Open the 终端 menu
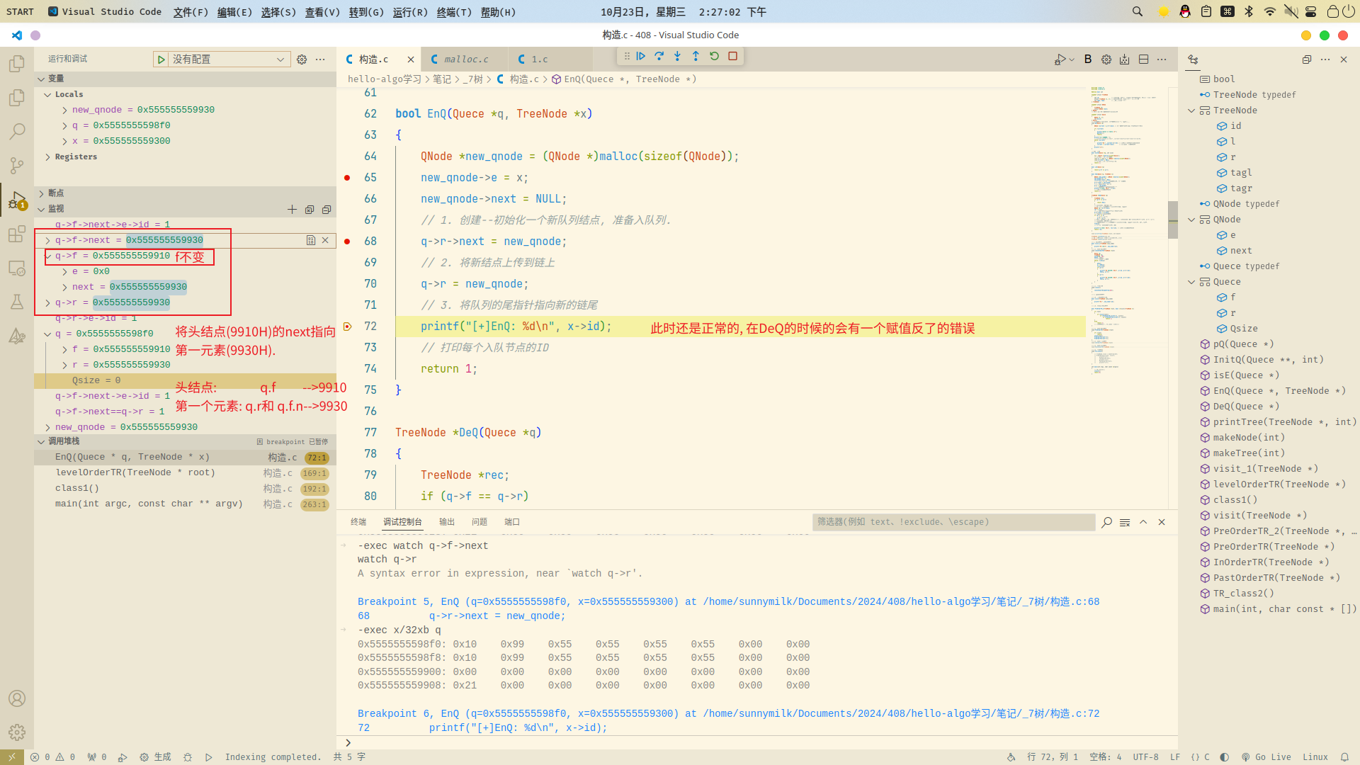 click(x=453, y=12)
